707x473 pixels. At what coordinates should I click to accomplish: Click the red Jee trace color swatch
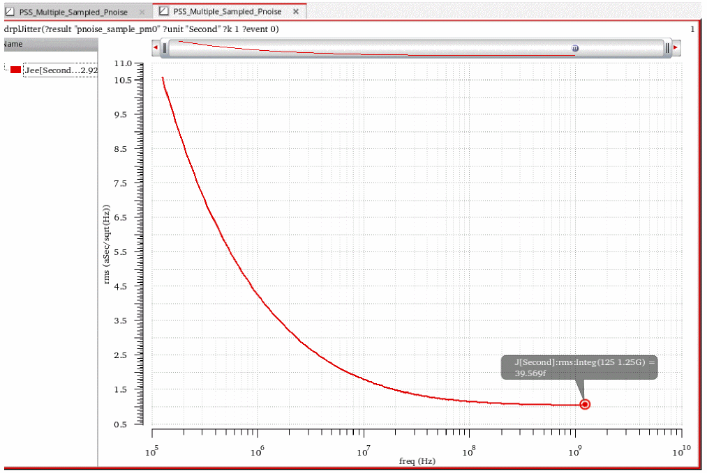(15, 70)
